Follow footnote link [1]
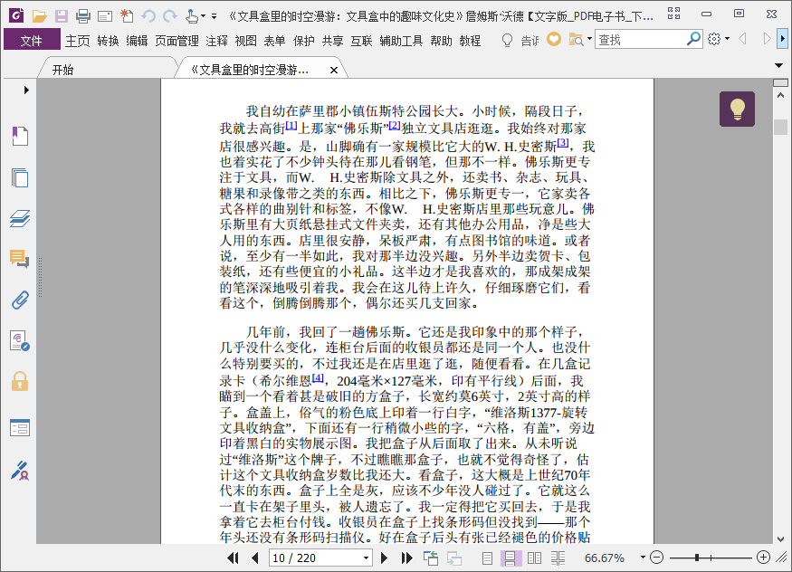 pos(291,125)
